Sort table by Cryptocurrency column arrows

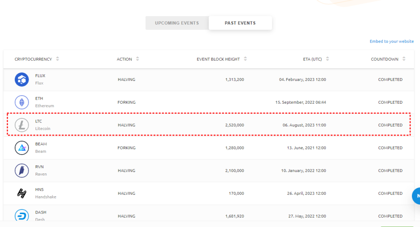[x=57, y=59]
